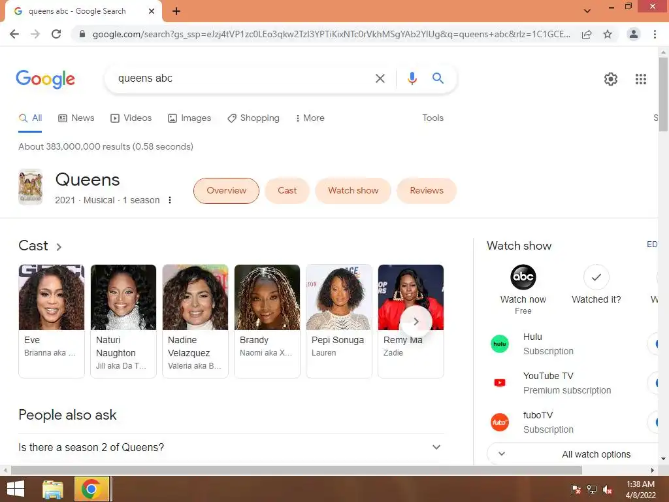Select the Cast chip
669x502 pixels.
287,190
